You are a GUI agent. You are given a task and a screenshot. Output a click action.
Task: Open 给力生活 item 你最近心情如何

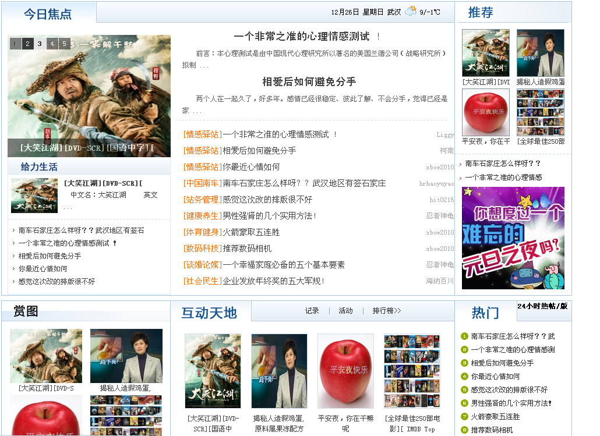pyautogui.click(x=43, y=269)
